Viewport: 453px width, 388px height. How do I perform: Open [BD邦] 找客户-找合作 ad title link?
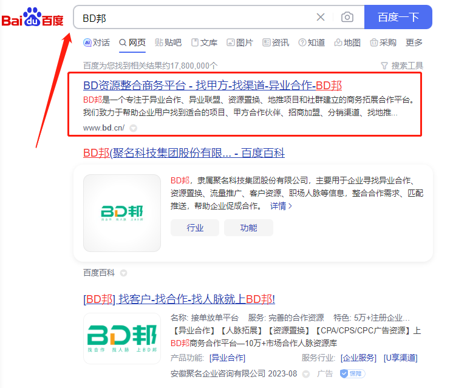point(179,299)
